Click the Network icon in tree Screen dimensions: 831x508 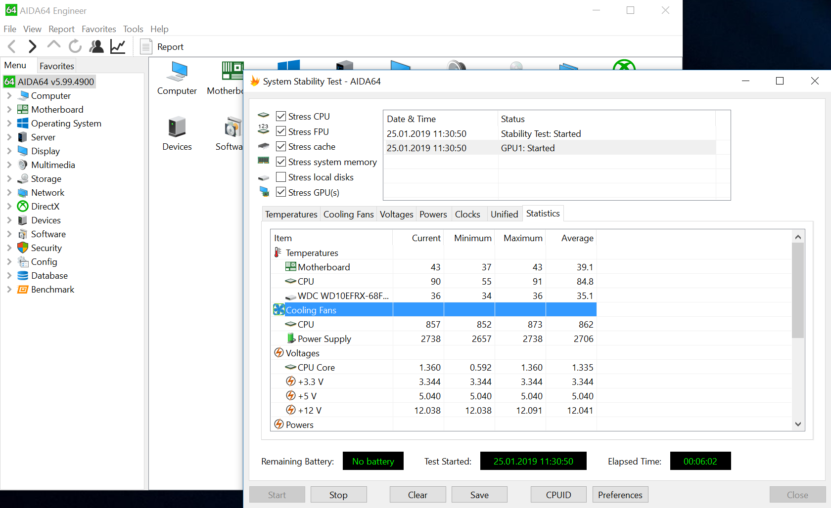tap(23, 192)
